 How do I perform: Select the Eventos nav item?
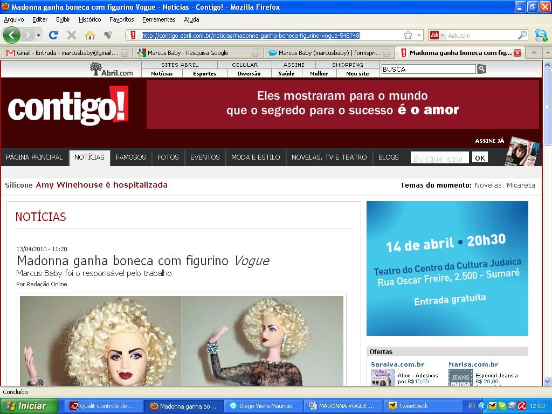pos(205,157)
